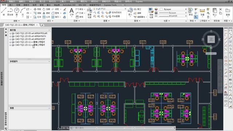
Task: Click the Group (群組) icon
Action: pyautogui.click(x=190, y=12)
